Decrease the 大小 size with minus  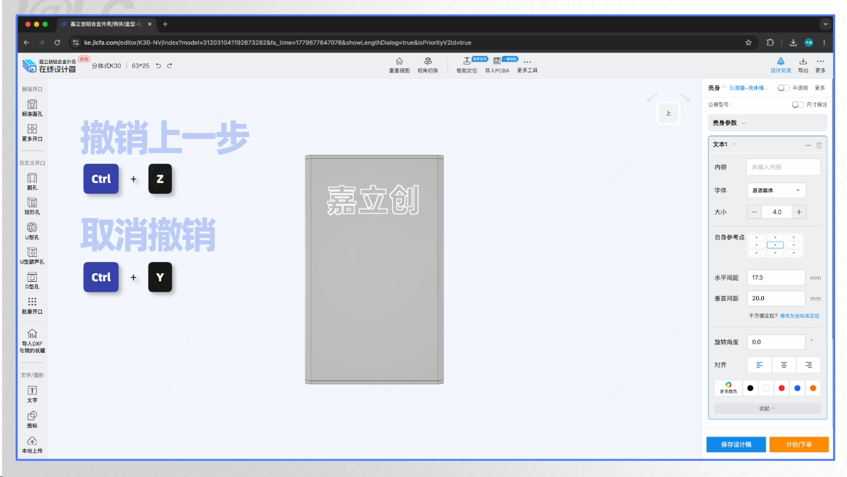pyautogui.click(x=755, y=212)
